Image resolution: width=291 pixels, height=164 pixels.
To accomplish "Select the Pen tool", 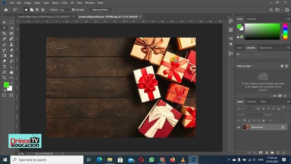I will click(11, 61).
